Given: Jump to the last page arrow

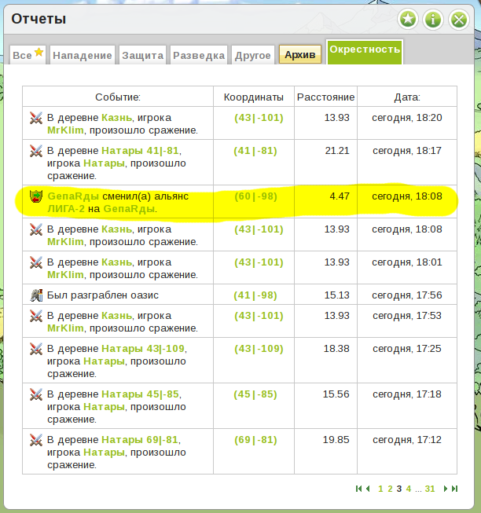Looking at the screenshot, I should pos(454,489).
